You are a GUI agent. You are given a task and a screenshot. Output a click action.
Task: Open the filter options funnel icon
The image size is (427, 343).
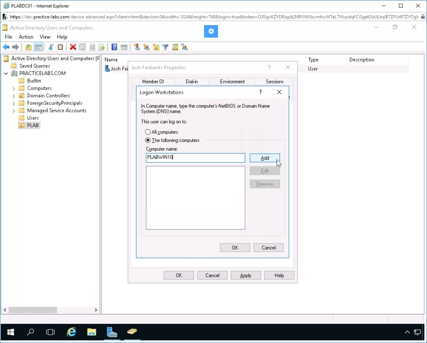click(165, 47)
